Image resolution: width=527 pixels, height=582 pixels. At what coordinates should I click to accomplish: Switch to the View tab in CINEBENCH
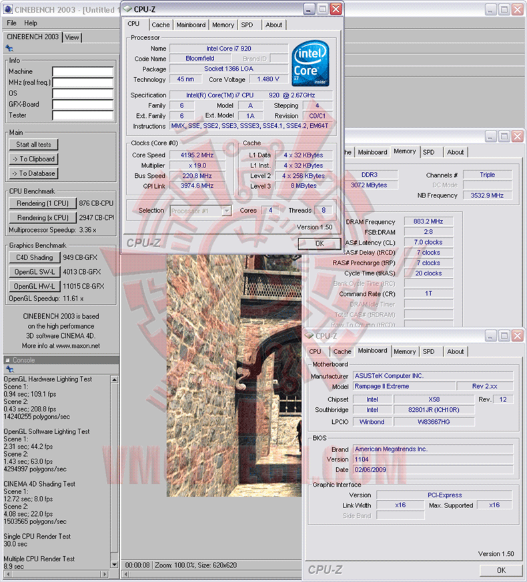[x=71, y=37]
